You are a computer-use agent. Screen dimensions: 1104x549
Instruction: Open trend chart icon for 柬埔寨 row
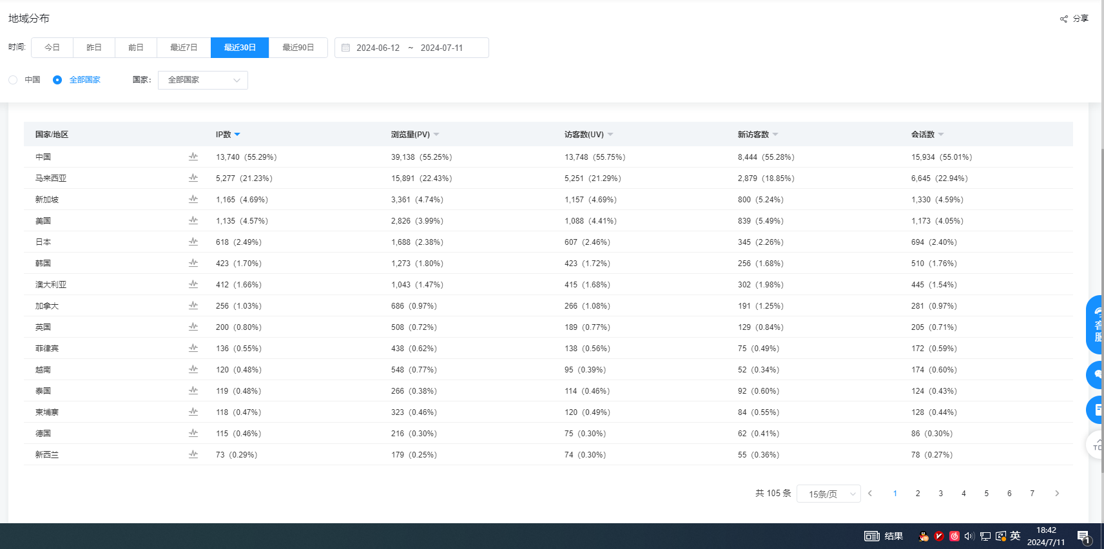tap(193, 412)
